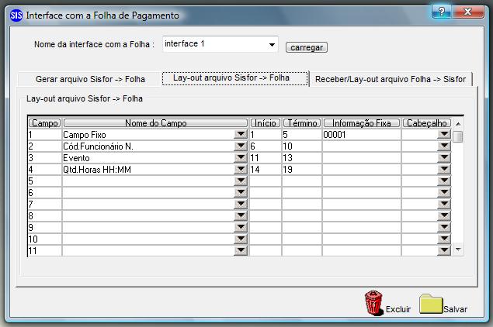Click the Término cell showing 19
The height and width of the screenshot is (327, 493).
tap(302, 170)
